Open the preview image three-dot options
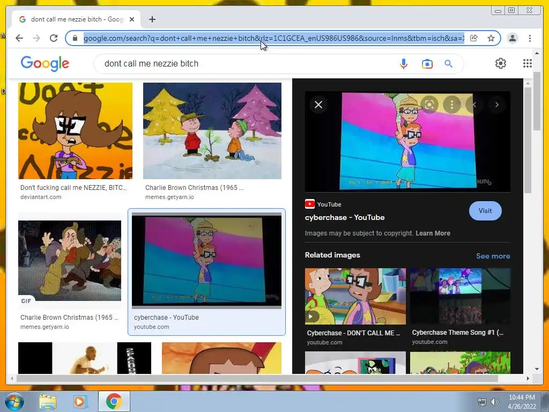Image resolution: width=549 pixels, height=412 pixels. (451, 105)
